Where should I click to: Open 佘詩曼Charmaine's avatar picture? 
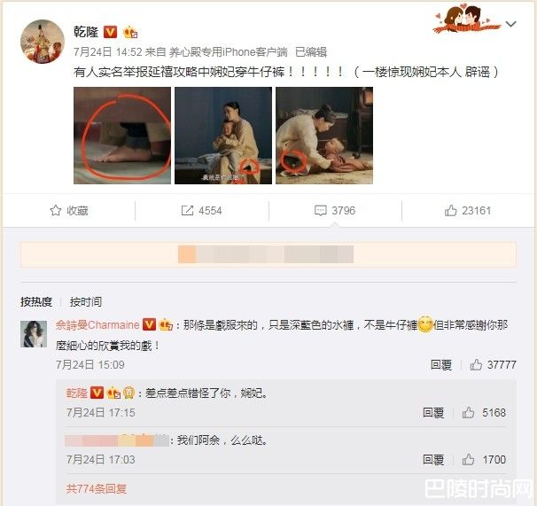click(34, 334)
